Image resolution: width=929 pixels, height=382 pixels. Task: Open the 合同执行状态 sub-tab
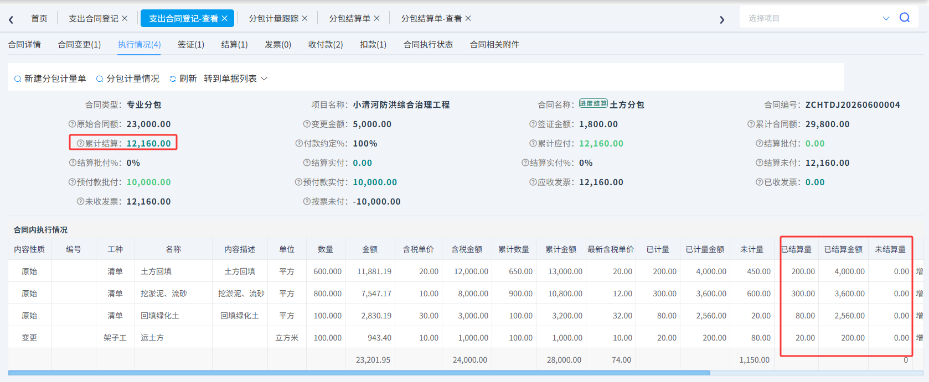tap(428, 45)
